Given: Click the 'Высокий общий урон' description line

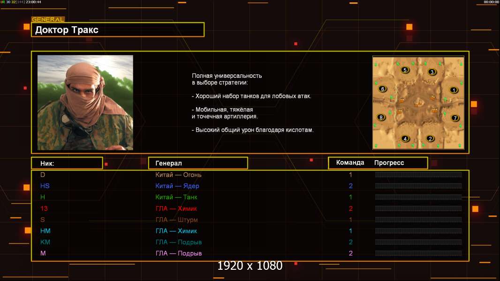Looking at the screenshot, I should point(252,130).
